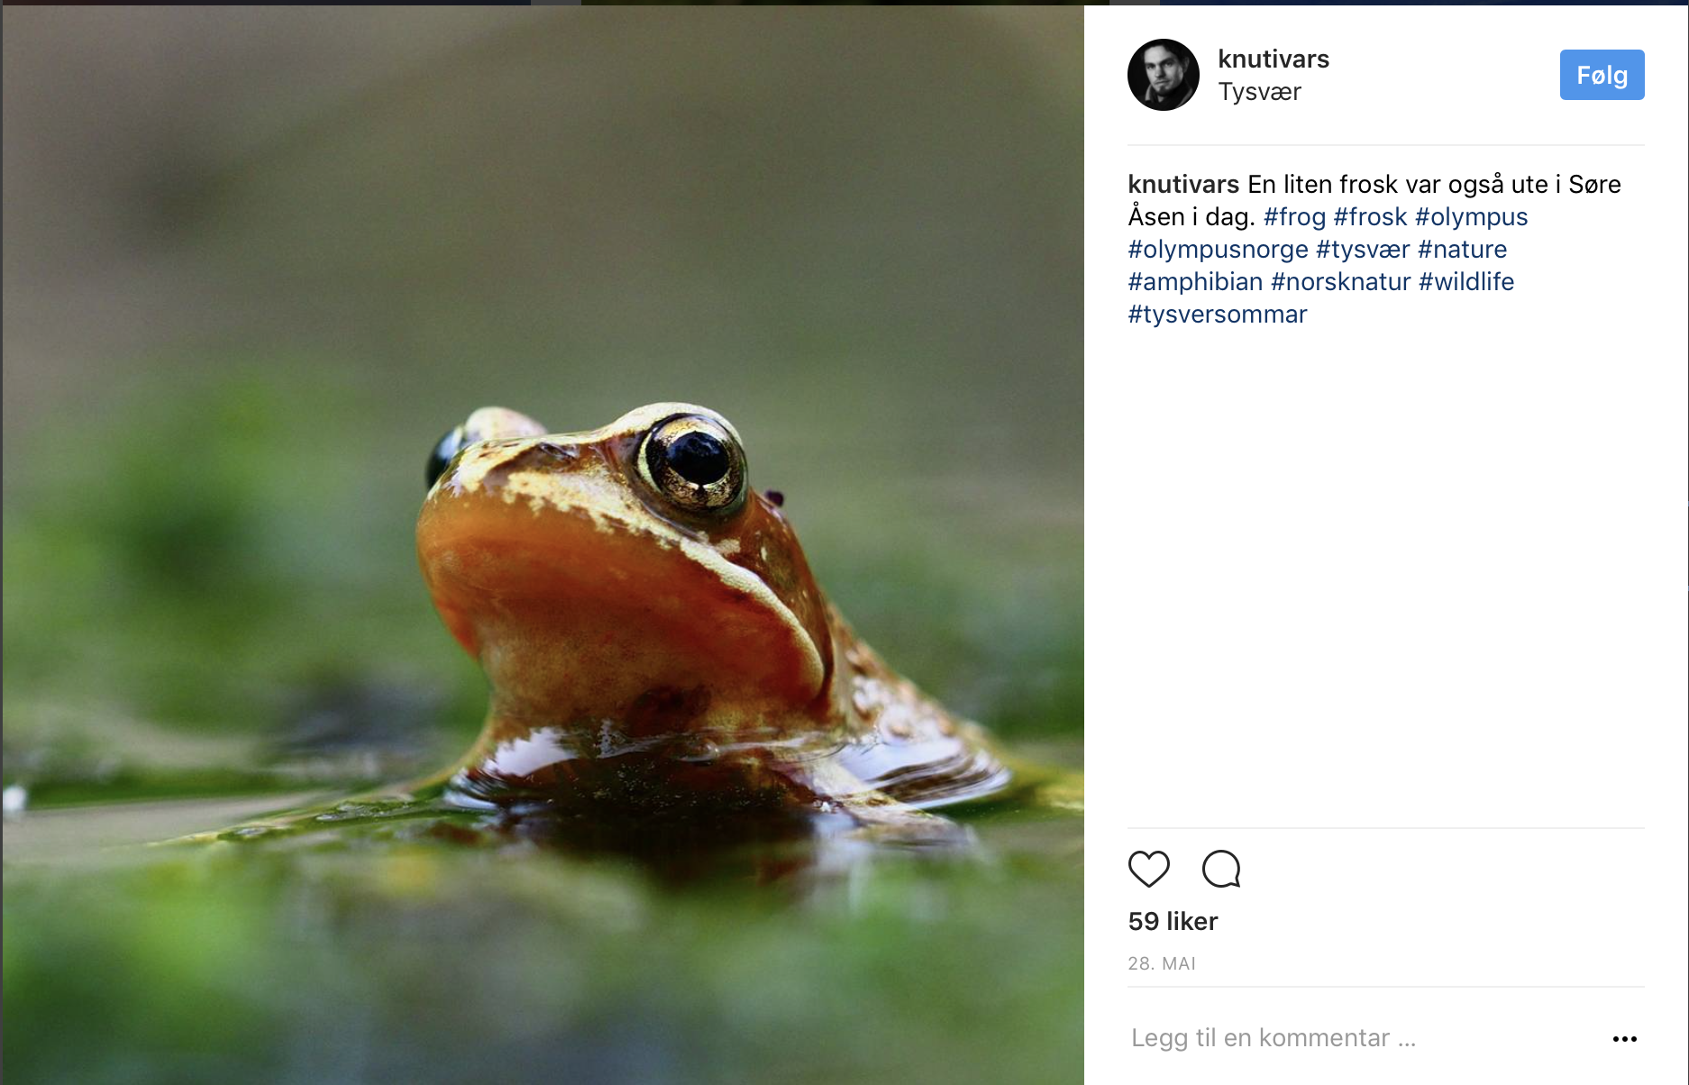Viewport: 1689px width, 1085px height.
Task: Open the #olympusnorge hashtag
Action: (x=1218, y=250)
